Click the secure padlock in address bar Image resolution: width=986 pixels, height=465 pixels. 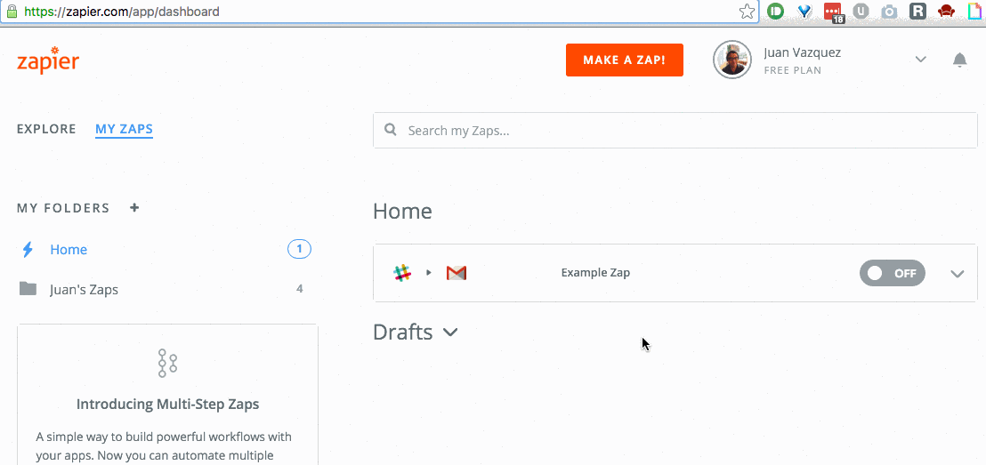click(x=12, y=11)
